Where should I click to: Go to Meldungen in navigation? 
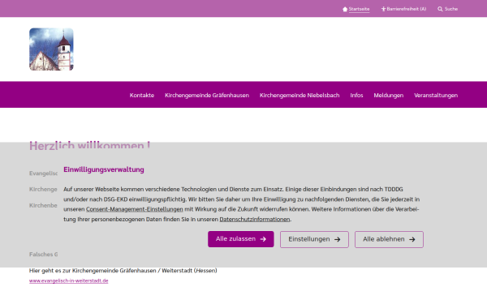(x=389, y=95)
